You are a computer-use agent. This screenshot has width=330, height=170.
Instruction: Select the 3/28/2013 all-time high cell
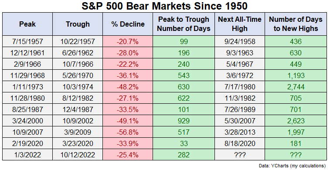click(x=240, y=132)
